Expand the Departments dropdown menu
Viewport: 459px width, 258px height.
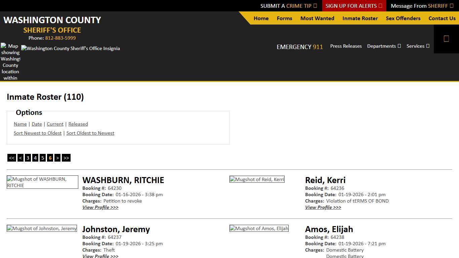[383, 46]
